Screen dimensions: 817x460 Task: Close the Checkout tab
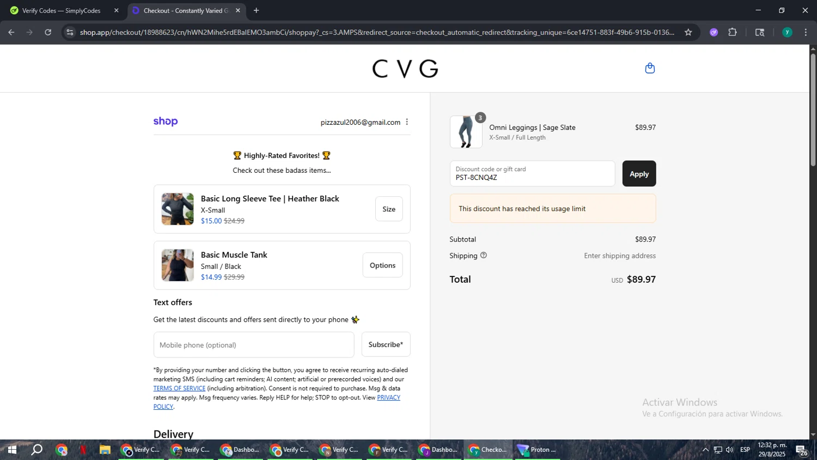pos(237,10)
